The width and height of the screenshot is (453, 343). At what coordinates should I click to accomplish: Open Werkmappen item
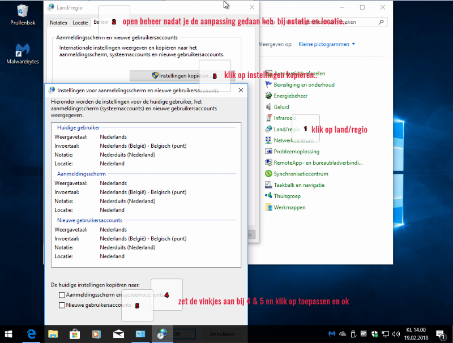[289, 207]
